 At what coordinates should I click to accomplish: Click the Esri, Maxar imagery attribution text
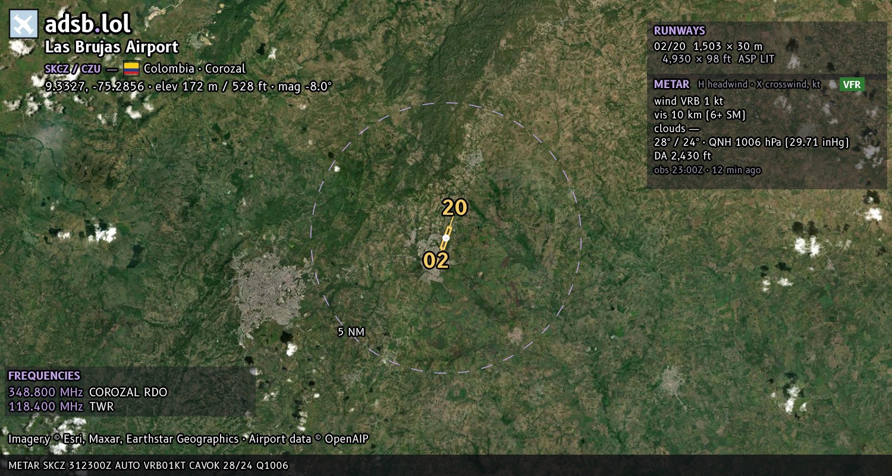coord(124,439)
